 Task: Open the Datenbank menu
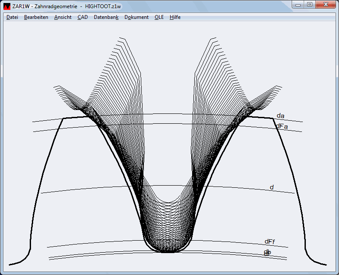[106, 17]
